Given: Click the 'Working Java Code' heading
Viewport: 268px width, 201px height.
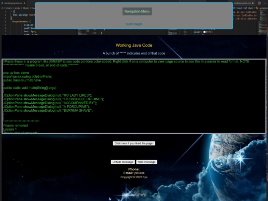Looking at the screenshot, I should pos(134,45).
